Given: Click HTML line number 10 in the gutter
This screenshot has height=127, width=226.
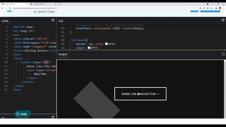Looking at the screenshot, I should (x=6, y=62).
